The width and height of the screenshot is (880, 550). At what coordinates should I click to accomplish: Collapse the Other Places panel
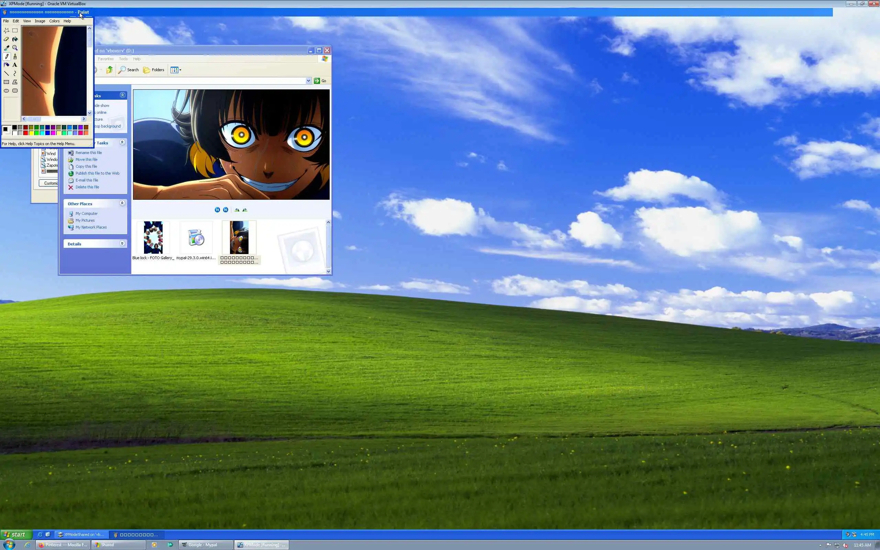122,203
